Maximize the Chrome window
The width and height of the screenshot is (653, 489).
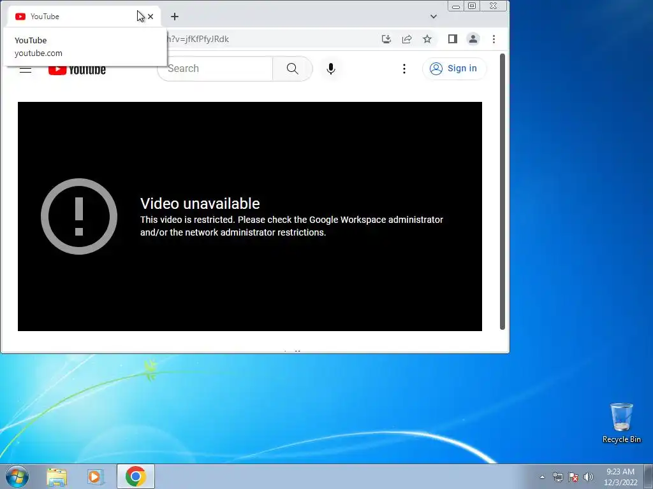pyautogui.click(x=472, y=6)
